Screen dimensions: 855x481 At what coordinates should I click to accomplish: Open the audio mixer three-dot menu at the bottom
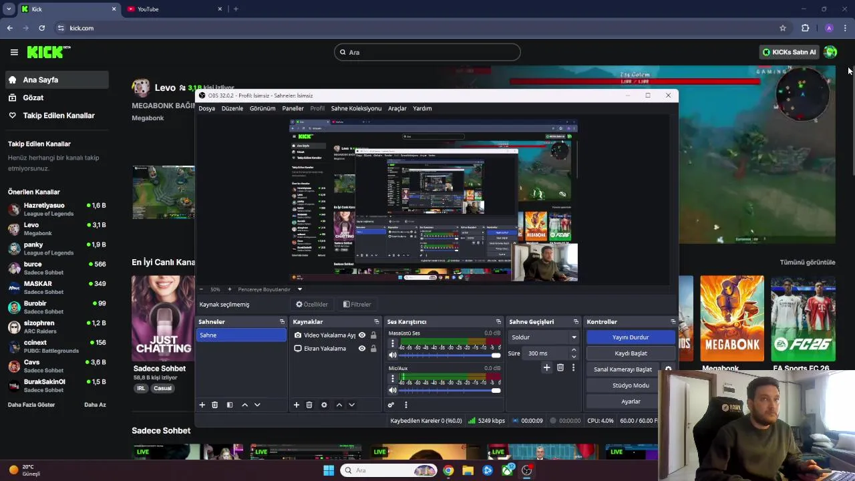pyautogui.click(x=405, y=405)
